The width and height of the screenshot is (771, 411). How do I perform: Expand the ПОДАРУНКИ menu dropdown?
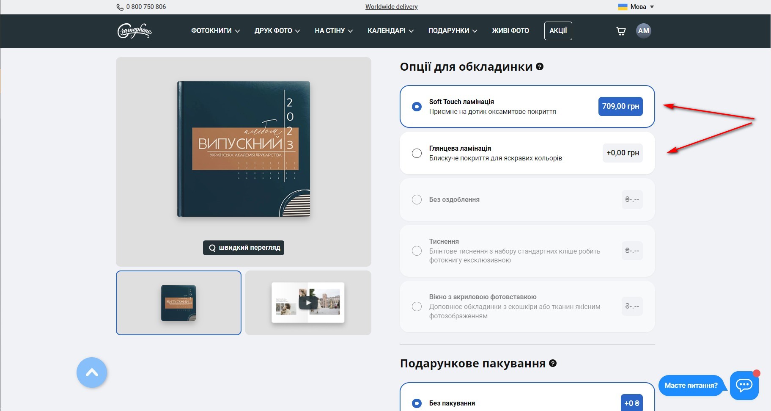coord(453,31)
